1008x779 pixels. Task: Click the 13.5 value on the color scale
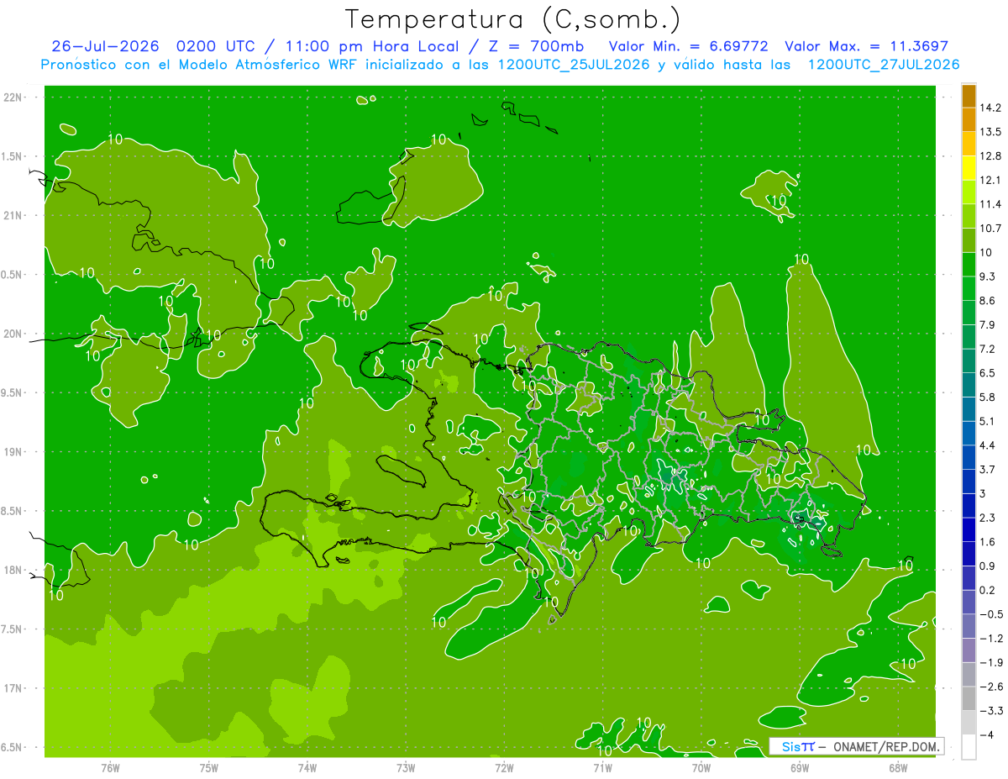tap(990, 132)
